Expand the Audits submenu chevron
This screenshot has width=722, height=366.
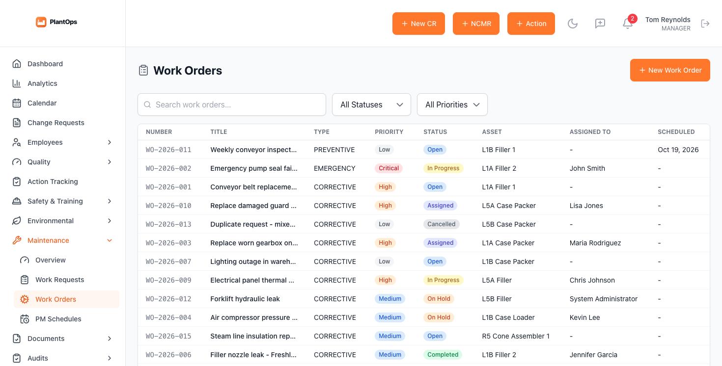pyautogui.click(x=110, y=358)
